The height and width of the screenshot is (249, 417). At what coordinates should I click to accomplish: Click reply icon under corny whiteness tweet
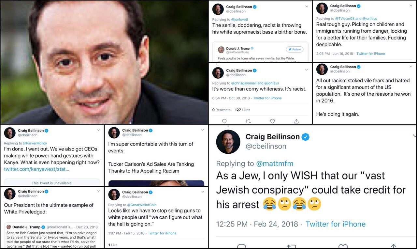coord(224,121)
